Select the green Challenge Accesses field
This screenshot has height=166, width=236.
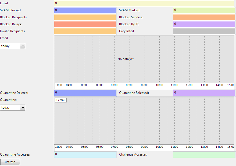point(204,155)
